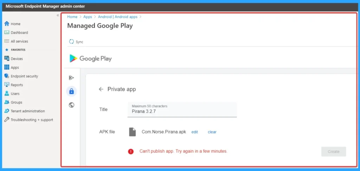Click the Can't publish app error message
The height and width of the screenshot is (171, 360).
pos(184,151)
